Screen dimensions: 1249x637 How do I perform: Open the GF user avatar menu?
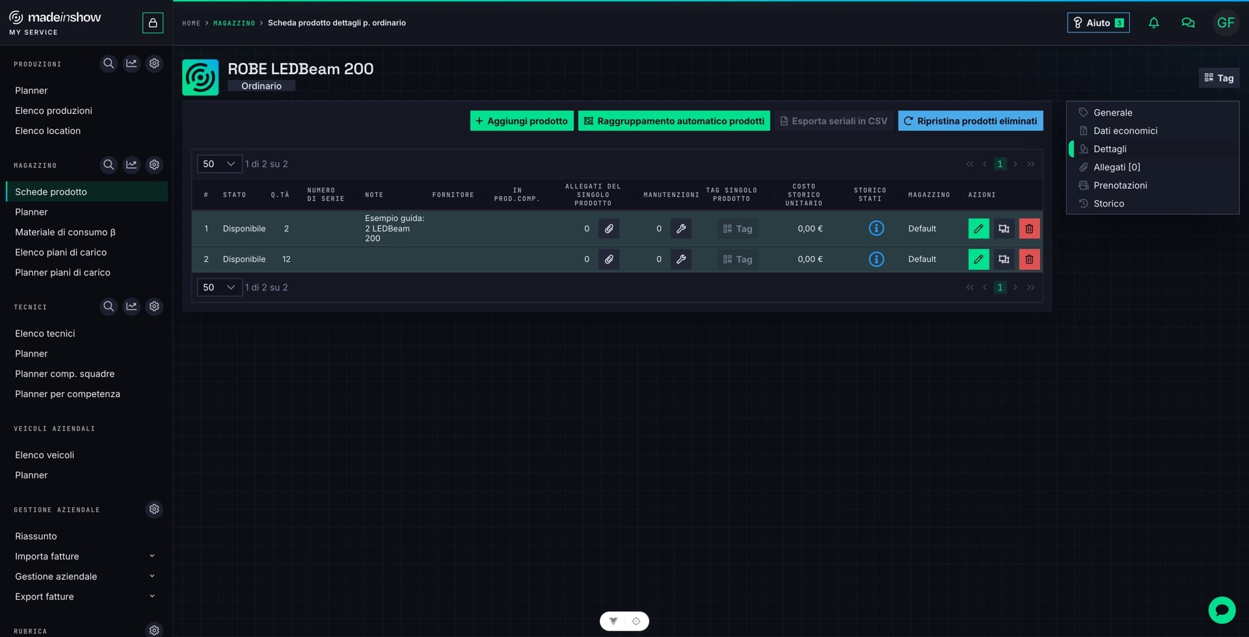1226,23
